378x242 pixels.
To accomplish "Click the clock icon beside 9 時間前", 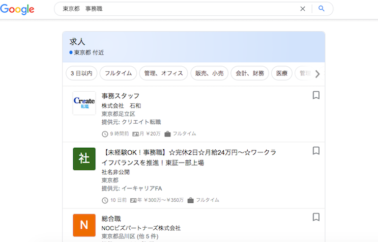I will [105, 134].
